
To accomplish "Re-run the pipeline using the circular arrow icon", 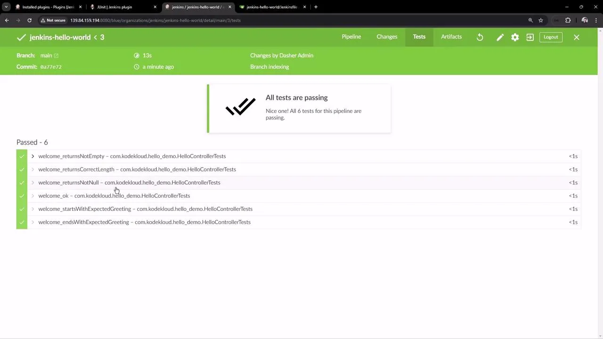I will point(480,37).
